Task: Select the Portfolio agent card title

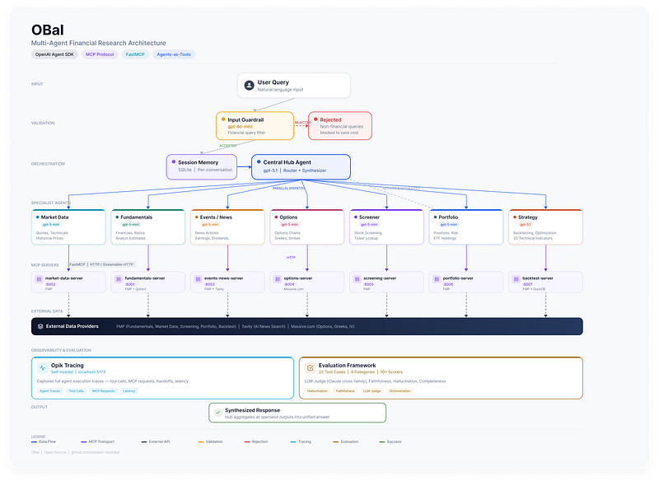Action: (x=448, y=217)
